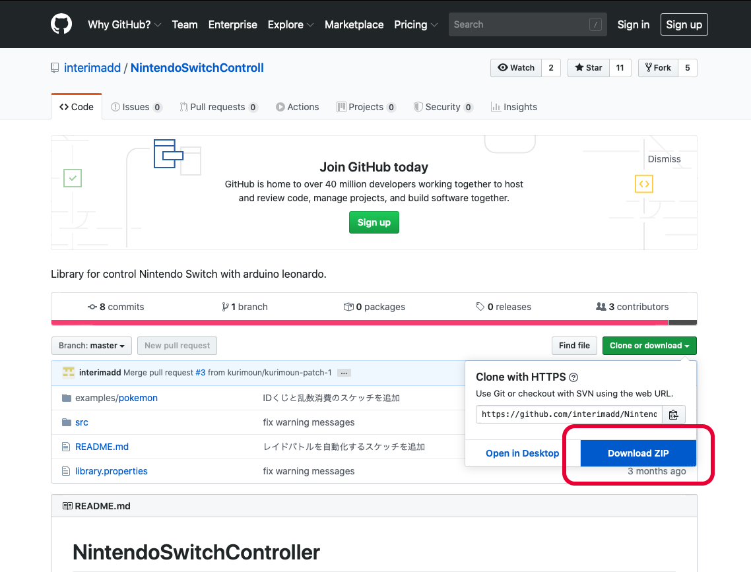This screenshot has height=572, width=751.
Task: Switch to the Pull requests tab
Action: click(219, 107)
